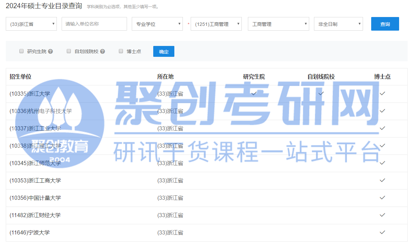
Task: Click the 查询 search button
Action: [385, 24]
